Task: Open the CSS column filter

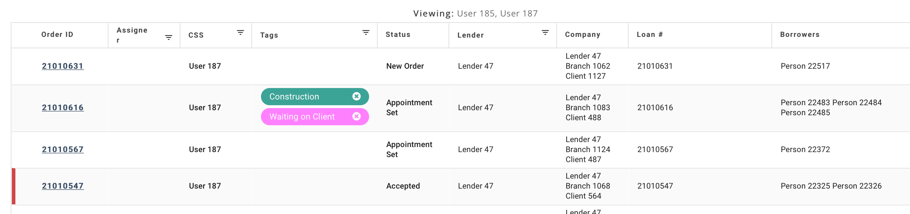Action: (x=241, y=33)
